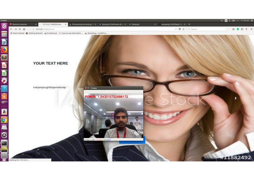Click the YOUR TEXT HERE heading
This screenshot has width=254, height=180.
[x=50, y=63]
